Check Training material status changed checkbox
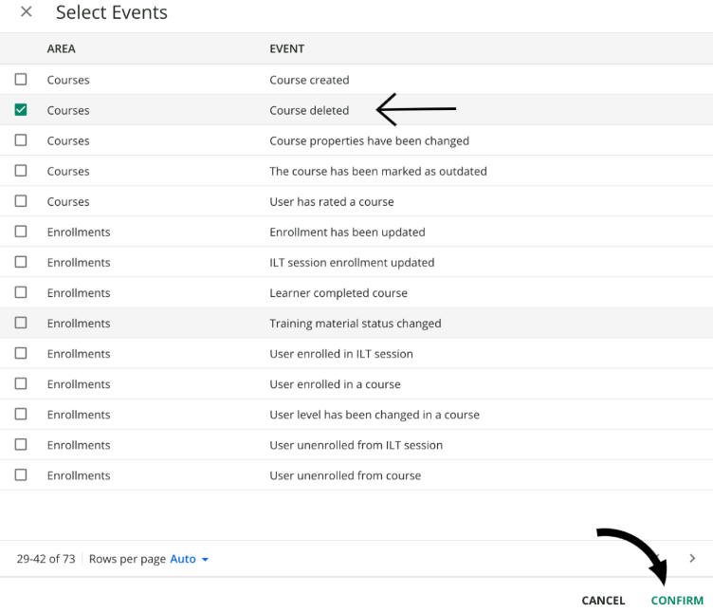Viewport: 713px width, 613px height. tap(21, 323)
